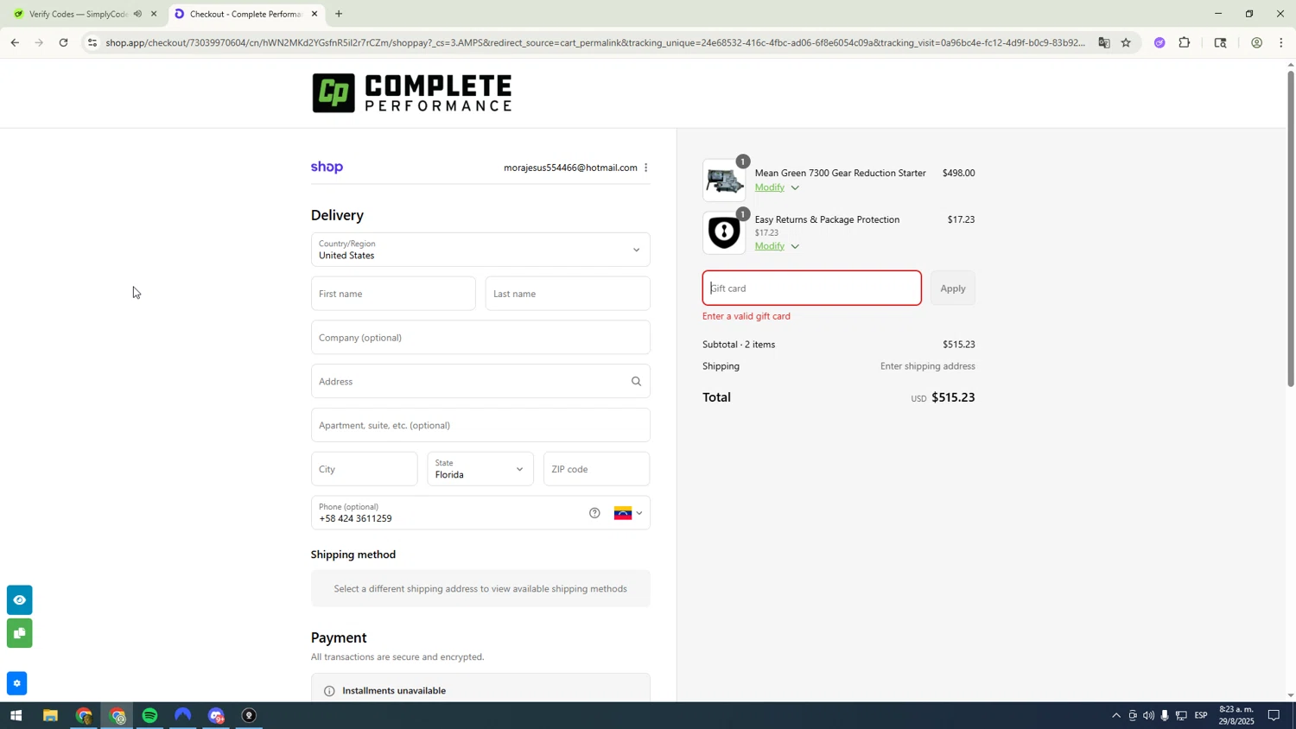1296x729 pixels.
Task: Expand Modify for Package Protection
Action: [777, 246]
